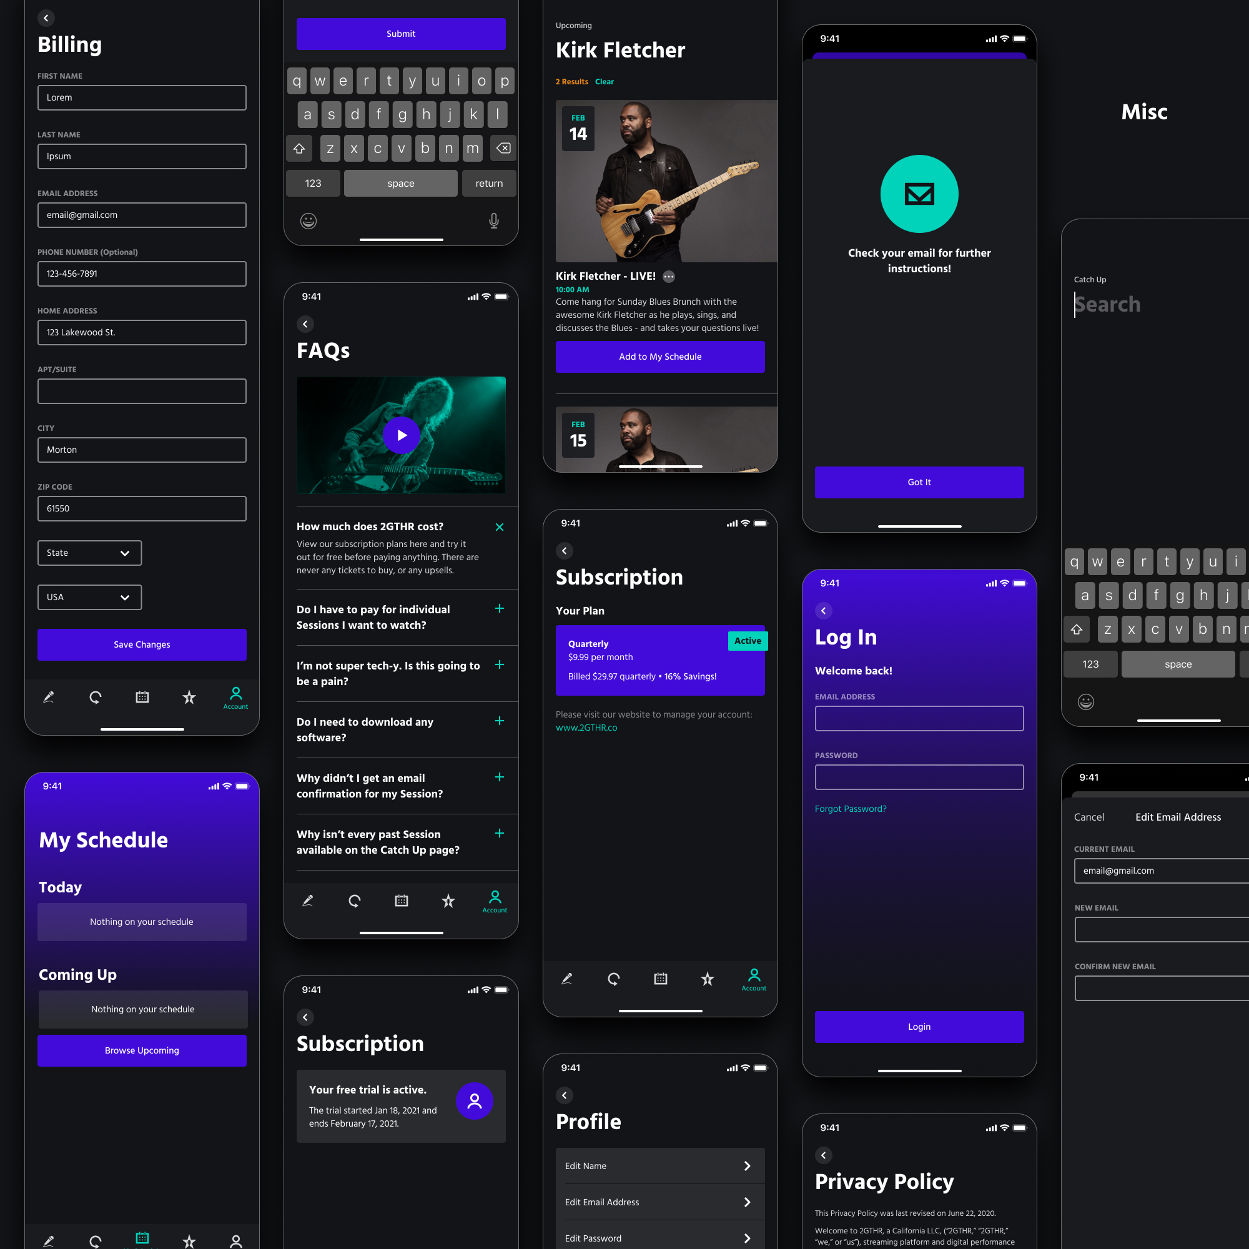Expand 'Why didn't I get an email confirmation' question
This screenshot has width=1249, height=1249.
tap(499, 777)
